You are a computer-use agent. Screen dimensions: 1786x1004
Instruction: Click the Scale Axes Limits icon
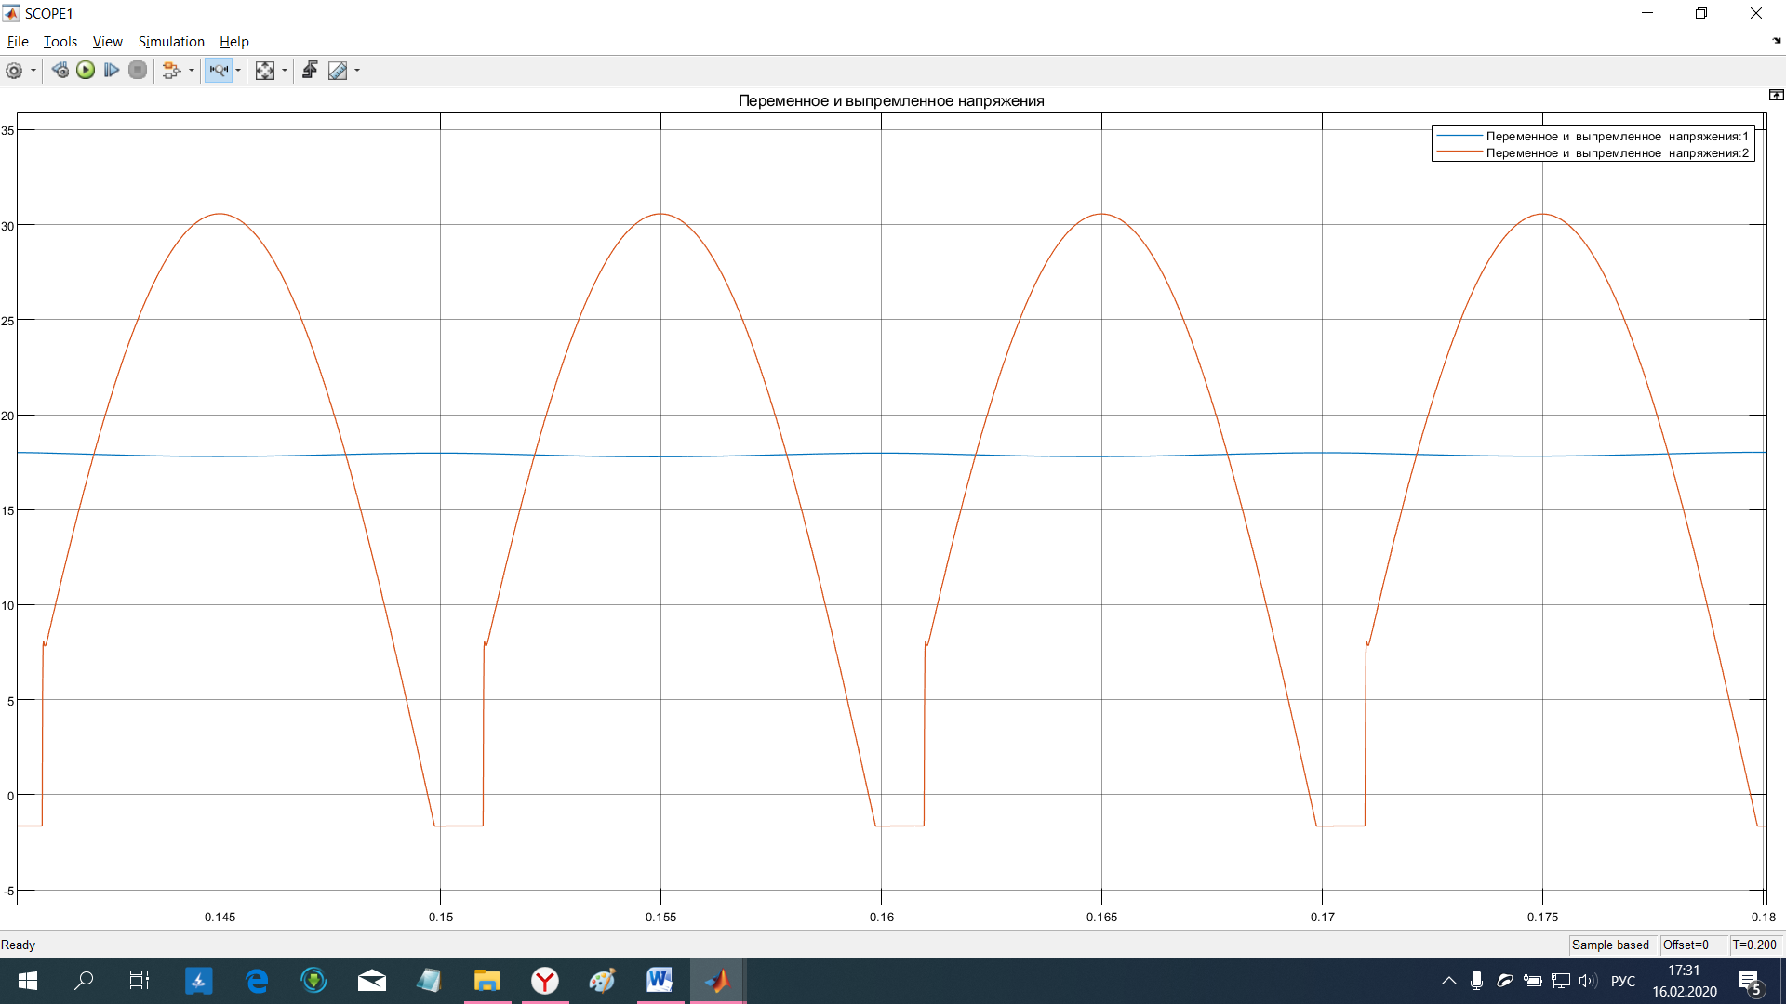(x=265, y=71)
